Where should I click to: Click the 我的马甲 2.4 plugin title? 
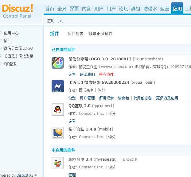[80, 159]
